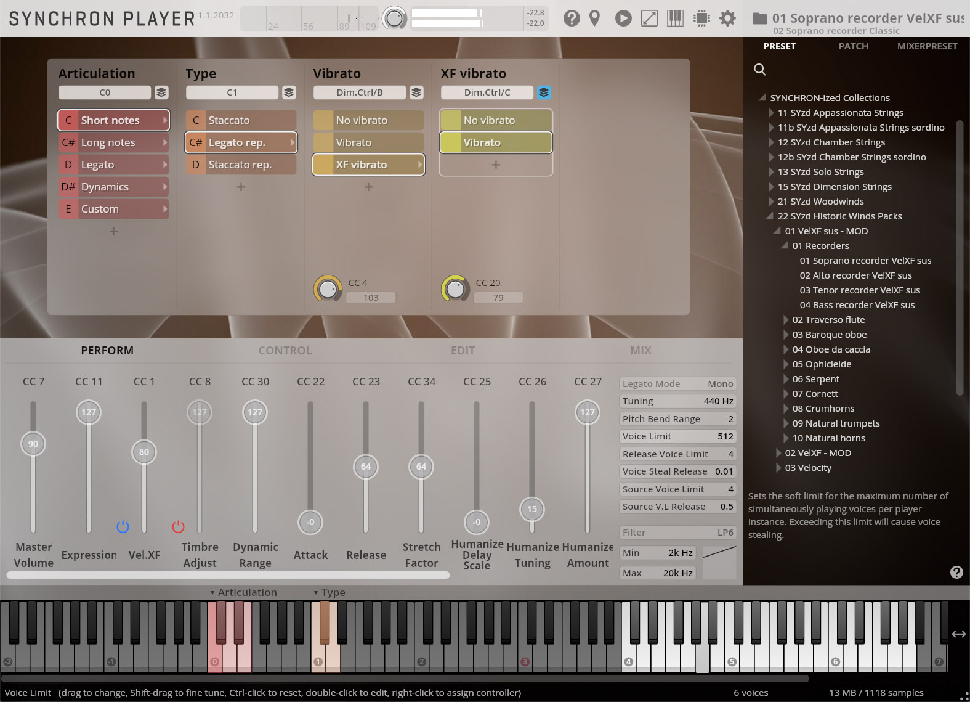
Task: Toggle the blue Vel.XF power button
Action: point(123,527)
